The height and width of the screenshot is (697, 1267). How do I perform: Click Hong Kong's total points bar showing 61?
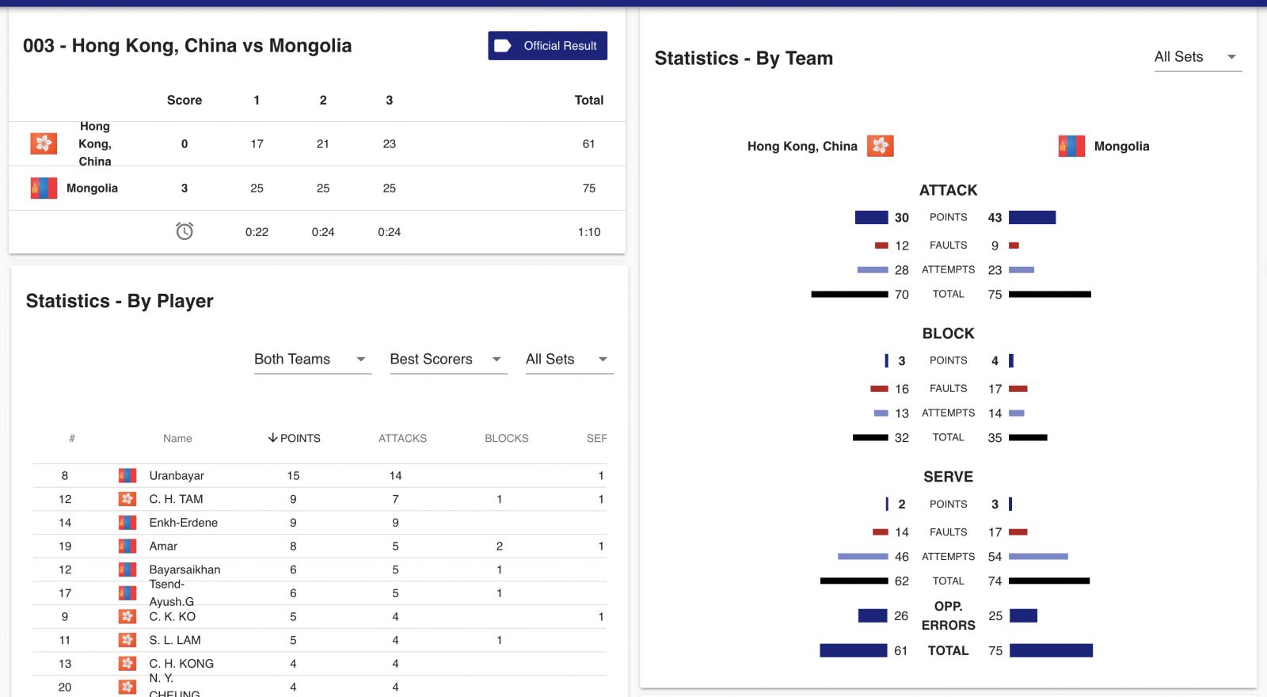(x=854, y=650)
